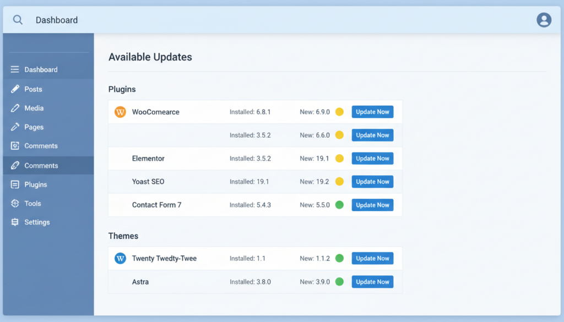Click the Twenty Twedty-Twee theme name

tap(164, 258)
